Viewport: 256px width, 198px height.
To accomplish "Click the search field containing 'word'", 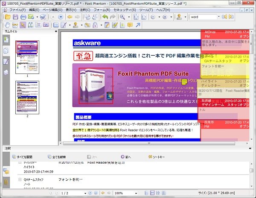I will tap(203, 17).
